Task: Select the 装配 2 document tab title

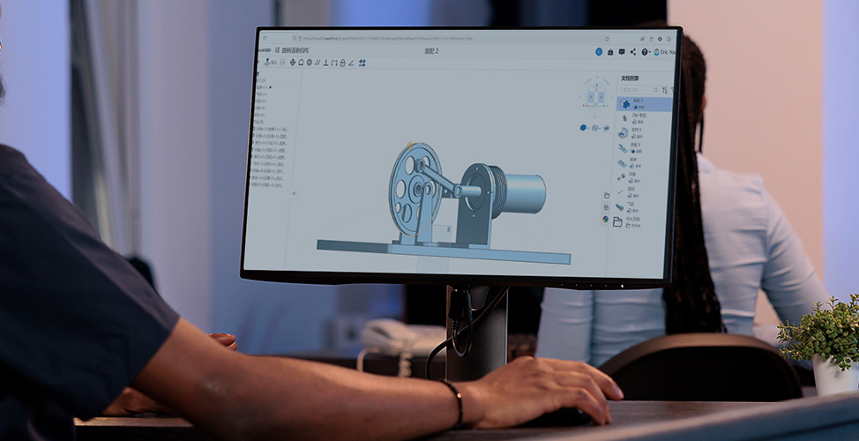Action: coord(431,52)
